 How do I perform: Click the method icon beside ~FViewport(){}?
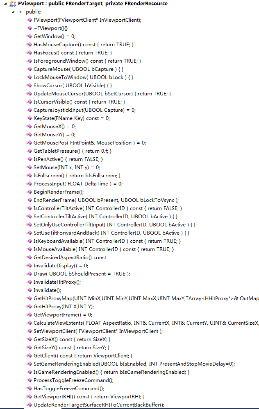[x=29, y=28]
